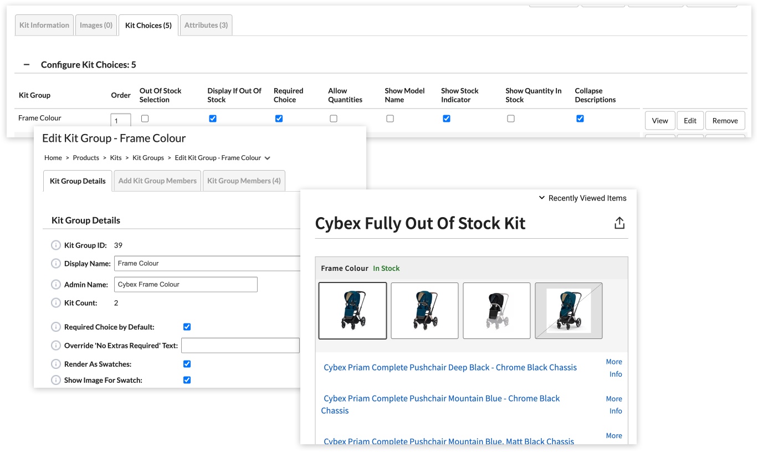Go to Kits in the breadcrumb

click(x=116, y=158)
